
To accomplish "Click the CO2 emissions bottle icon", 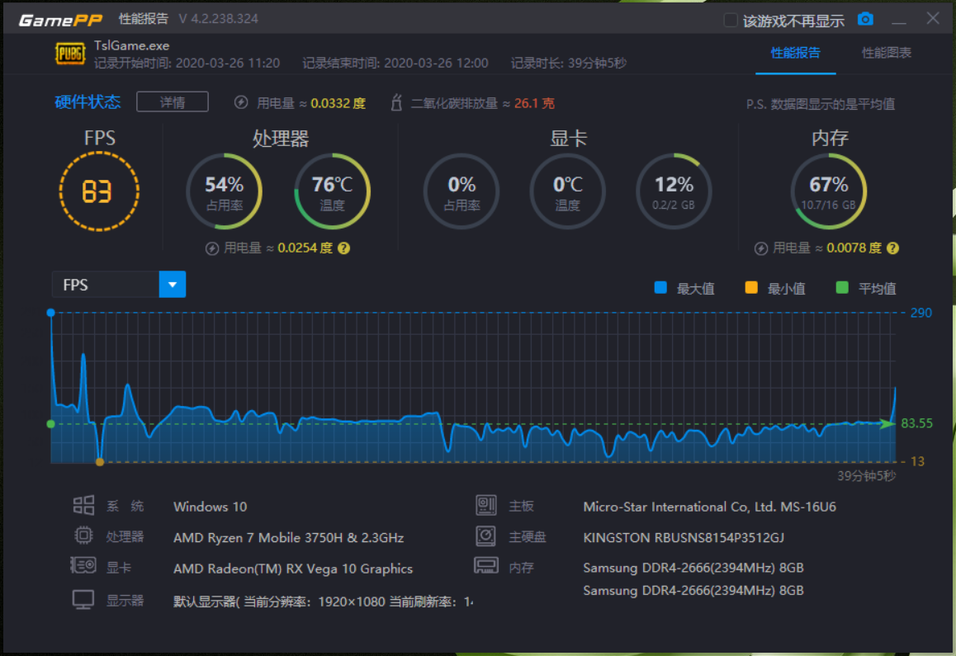I will coord(395,103).
